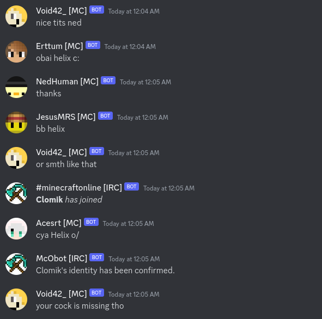Click message 'Clomik's identity has been confirmed.'
The image size is (322, 319).
point(105,271)
